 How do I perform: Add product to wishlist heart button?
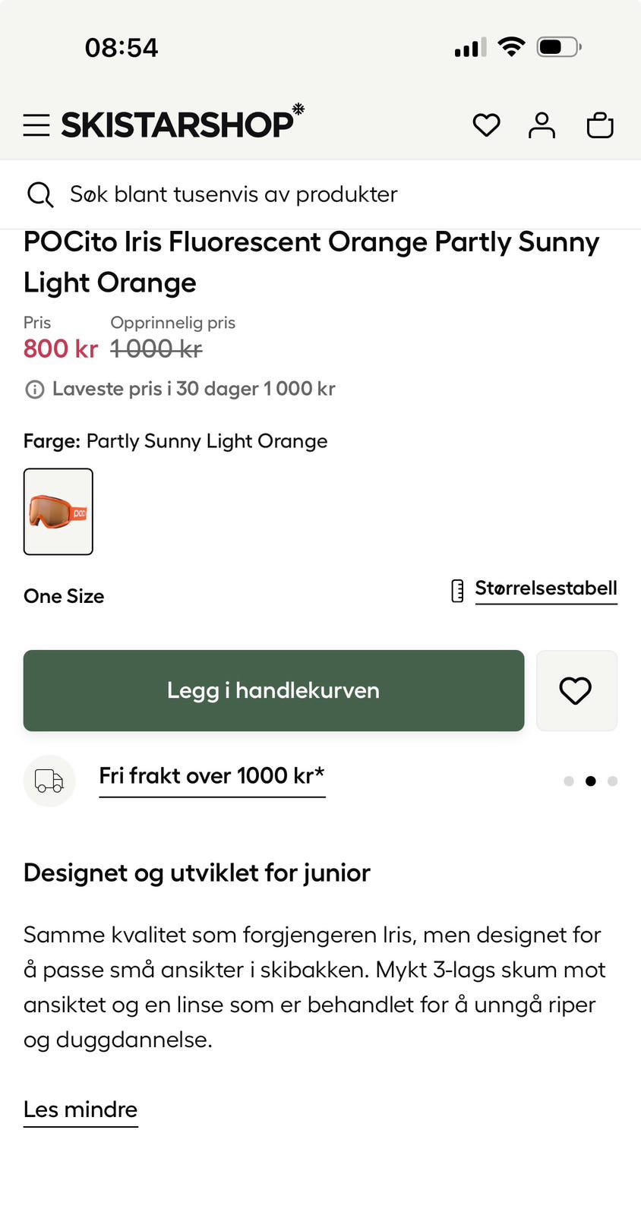(576, 690)
